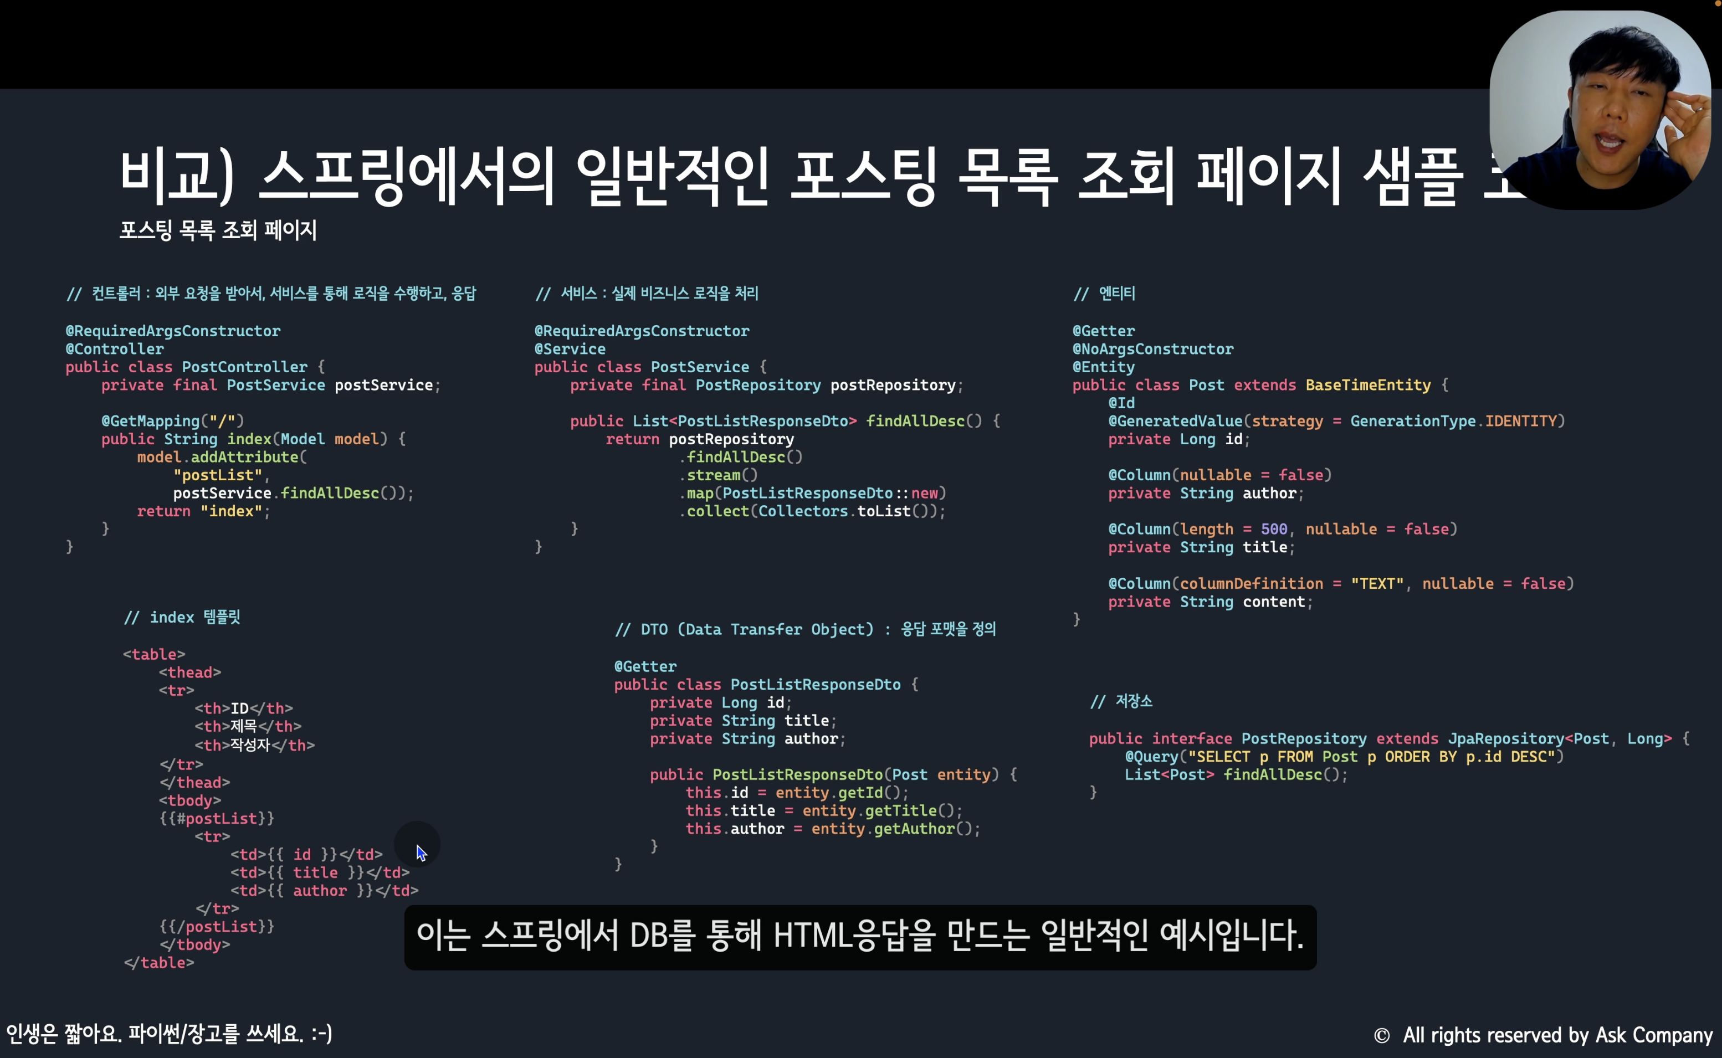Click the @Controller annotation line

tap(115, 348)
